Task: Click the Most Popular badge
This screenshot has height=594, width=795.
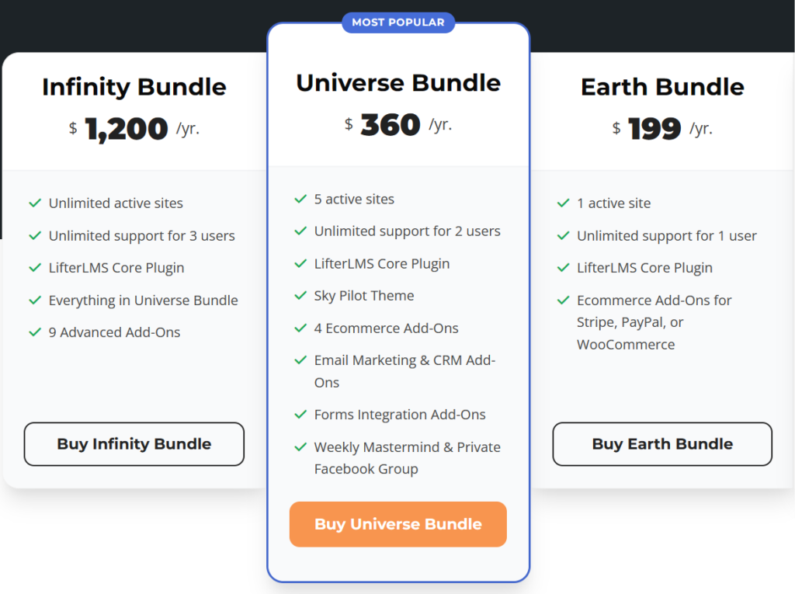Action: 398,23
